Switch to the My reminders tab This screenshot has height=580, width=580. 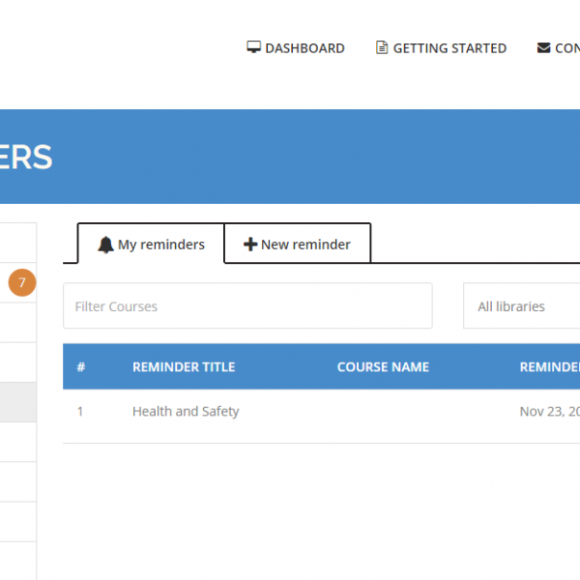[x=151, y=245]
